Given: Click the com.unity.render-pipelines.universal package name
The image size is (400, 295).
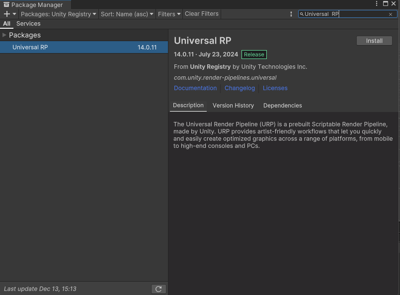Looking at the screenshot, I should click(x=225, y=78).
